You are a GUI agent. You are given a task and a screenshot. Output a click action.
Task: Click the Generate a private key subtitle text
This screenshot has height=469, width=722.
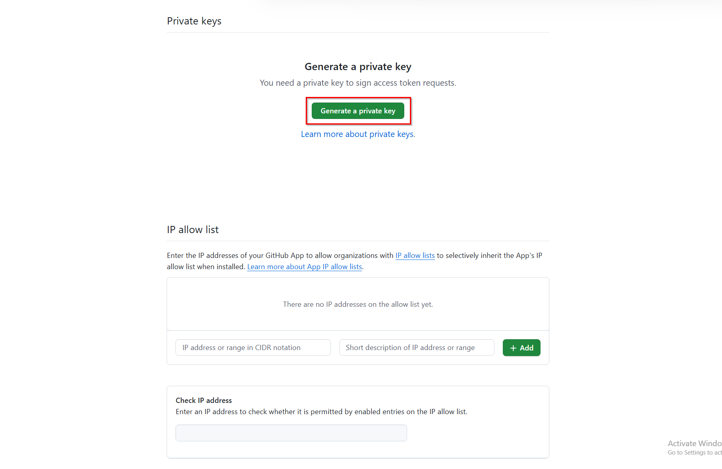point(358,66)
